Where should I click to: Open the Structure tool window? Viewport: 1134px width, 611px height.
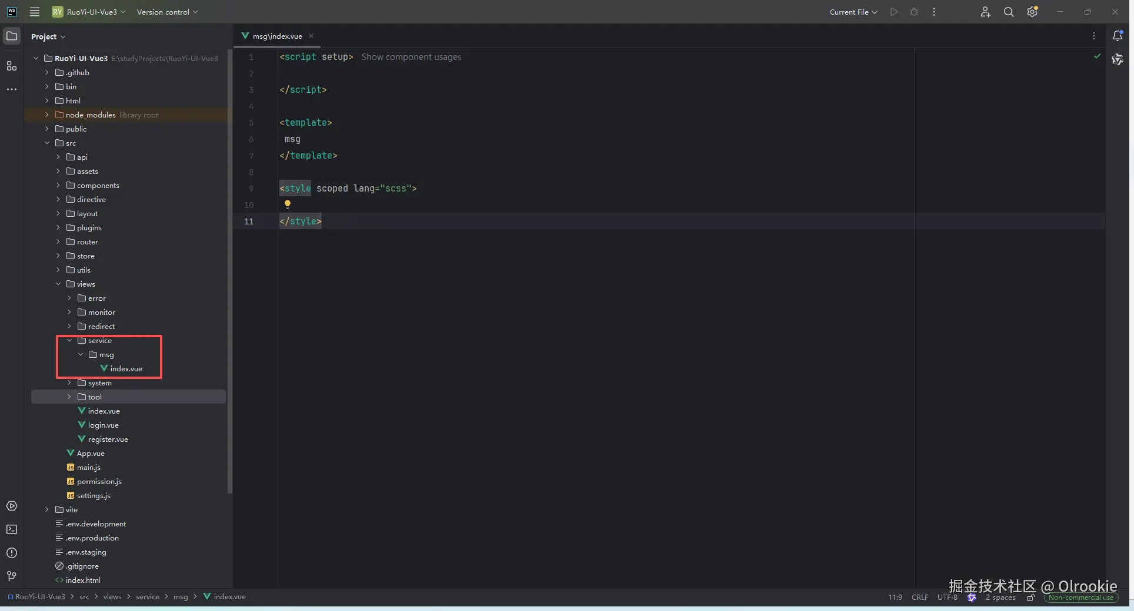(x=12, y=66)
